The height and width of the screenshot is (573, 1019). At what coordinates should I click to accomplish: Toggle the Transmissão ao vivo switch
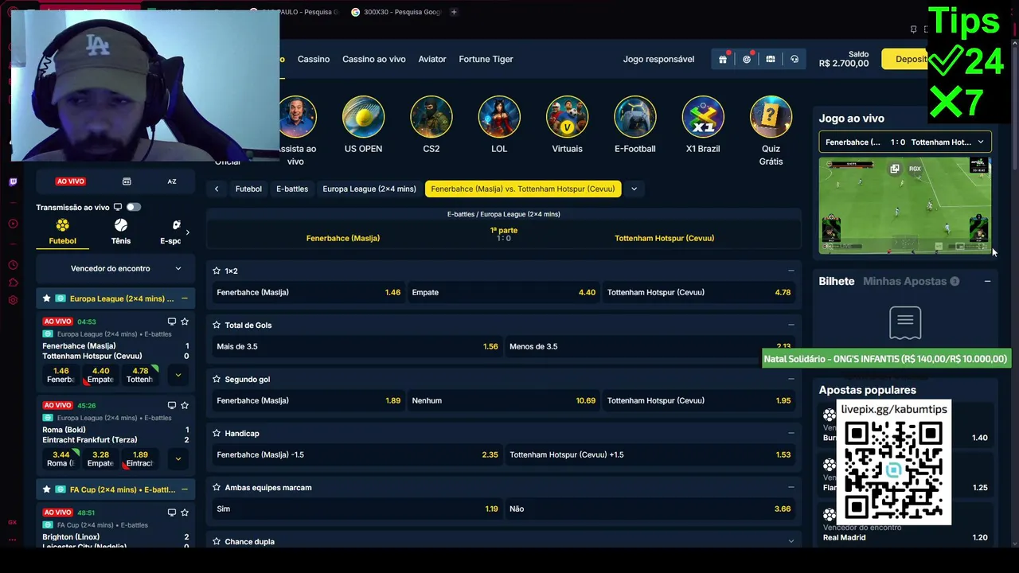click(x=133, y=207)
